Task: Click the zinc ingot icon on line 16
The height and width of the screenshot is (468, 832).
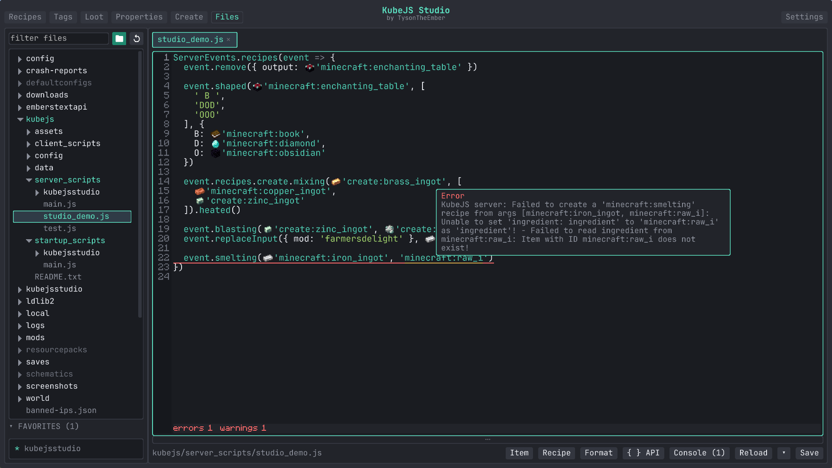Action: click(x=200, y=201)
